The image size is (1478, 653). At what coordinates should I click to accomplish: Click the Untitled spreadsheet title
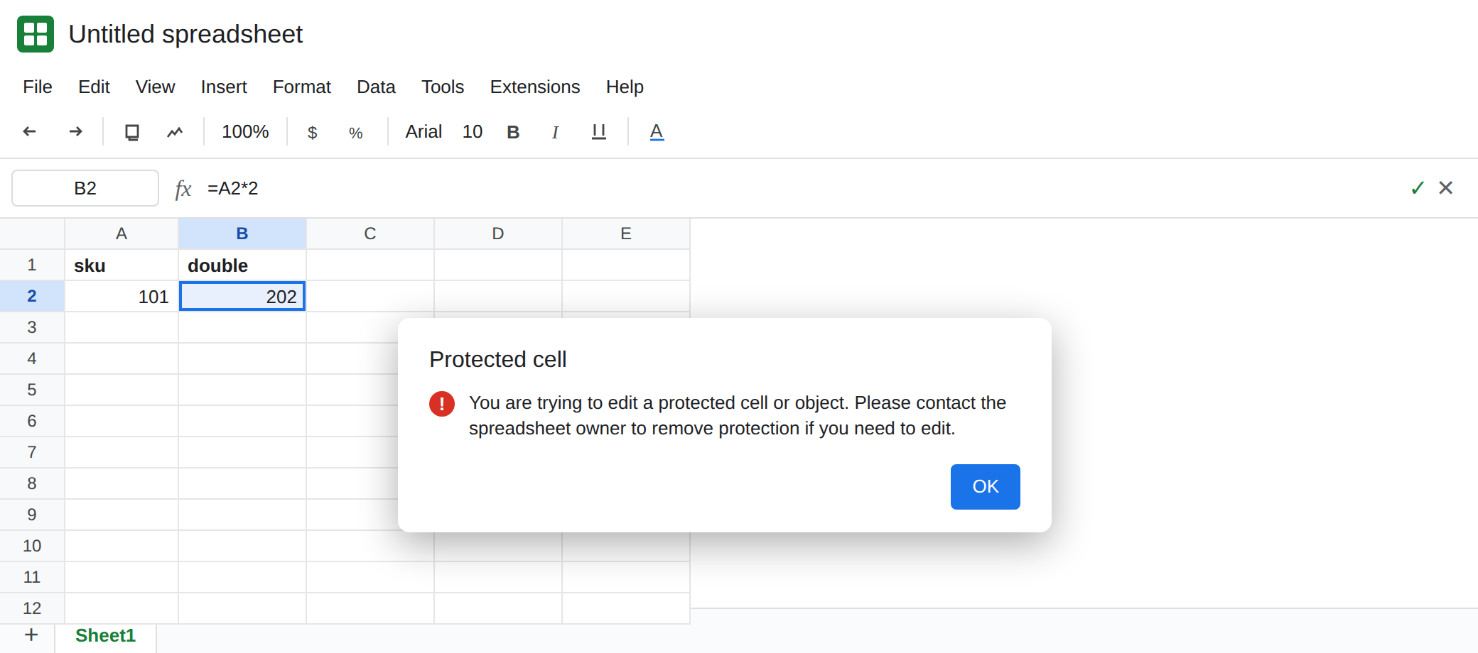pyautogui.click(x=185, y=34)
